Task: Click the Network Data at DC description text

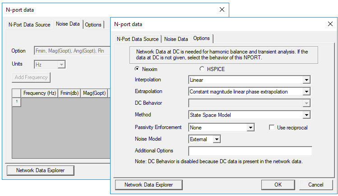Action: click(x=222, y=55)
